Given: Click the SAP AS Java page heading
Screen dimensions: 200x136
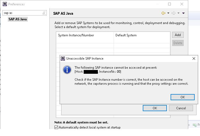Looking at the screenshot, I should (63, 13).
